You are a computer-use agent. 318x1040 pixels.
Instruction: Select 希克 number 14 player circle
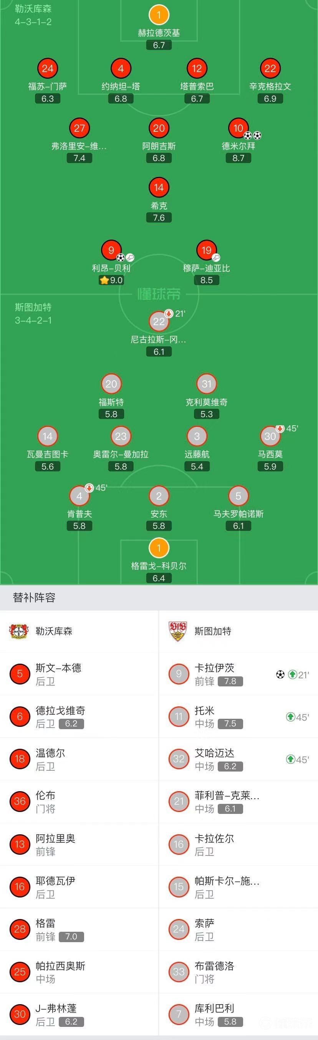[159, 188]
